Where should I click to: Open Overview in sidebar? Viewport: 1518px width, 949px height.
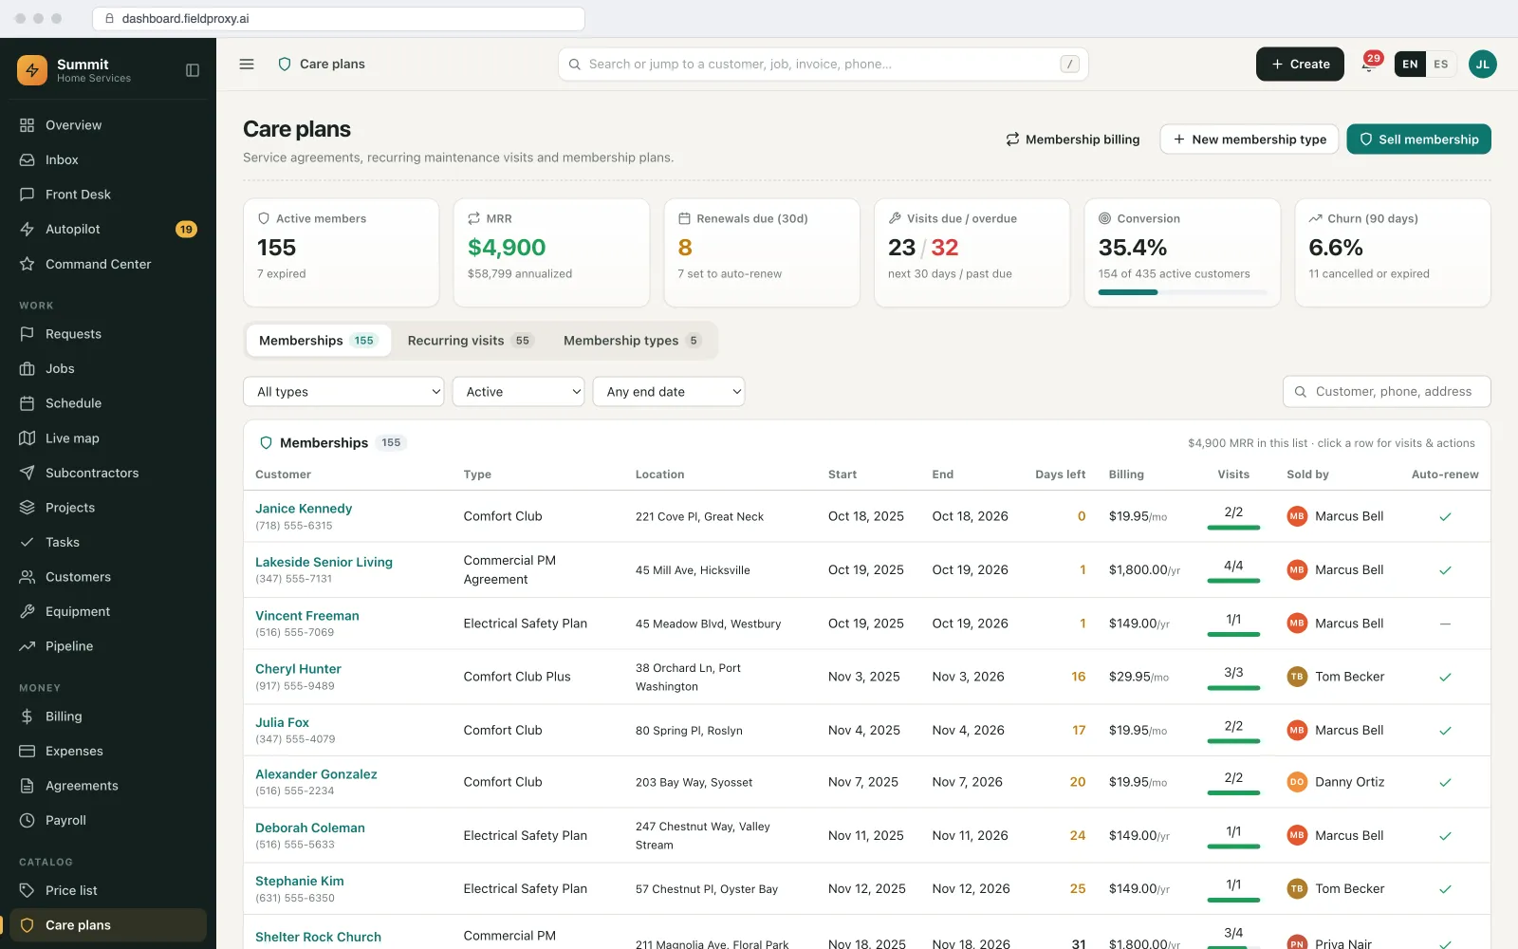point(108,125)
